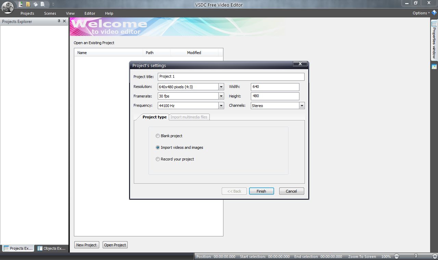Open the Frequency dropdown
Image resolution: width=438 pixels, height=260 pixels.
tap(221, 106)
